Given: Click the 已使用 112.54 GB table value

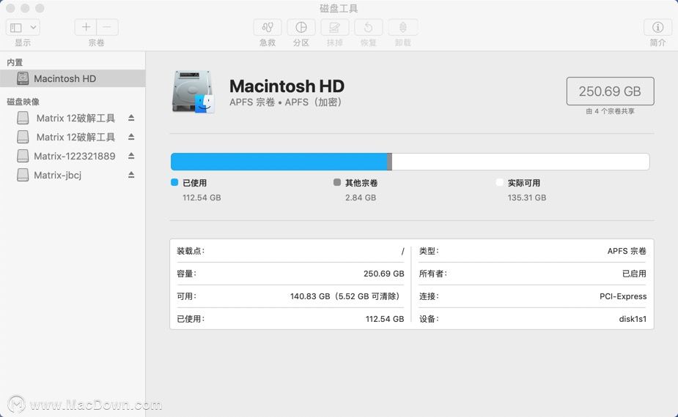Looking at the screenshot, I should (384, 319).
